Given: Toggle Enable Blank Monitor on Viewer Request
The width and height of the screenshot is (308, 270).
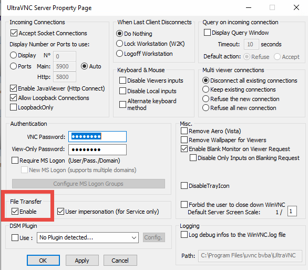Looking at the screenshot, I should pyautogui.click(x=184, y=148).
